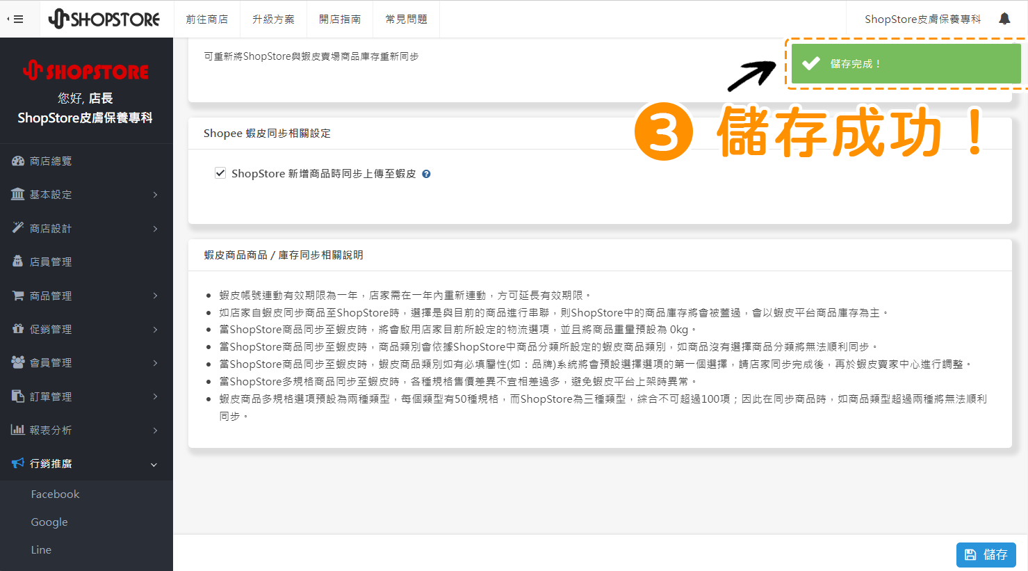Expand 訂單管理 submenu chevron

tap(155, 396)
